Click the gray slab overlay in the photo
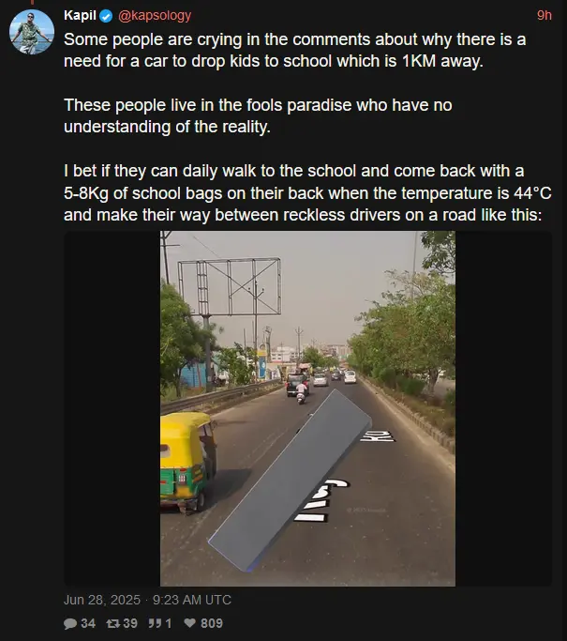This screenshot has height=641, width=567. 290,481
